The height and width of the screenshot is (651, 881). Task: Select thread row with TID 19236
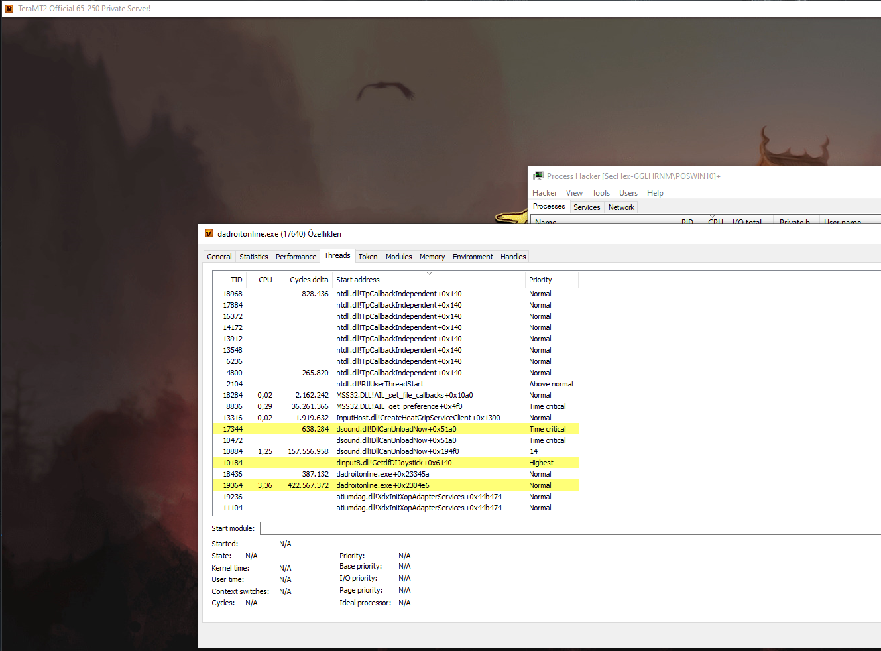tap(396, 497)
